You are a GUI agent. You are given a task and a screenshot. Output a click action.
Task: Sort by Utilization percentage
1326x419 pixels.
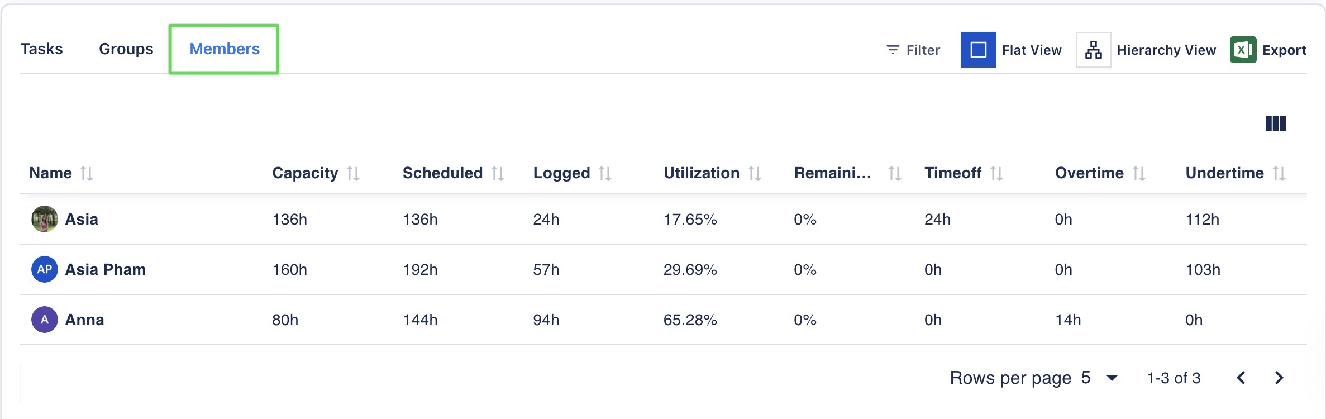(x=755, y=173)
